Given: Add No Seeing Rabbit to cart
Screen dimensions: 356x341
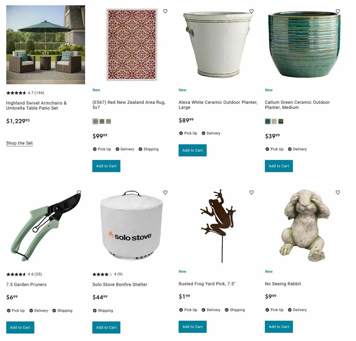Looking at the screenshot, I should point(279,327).
